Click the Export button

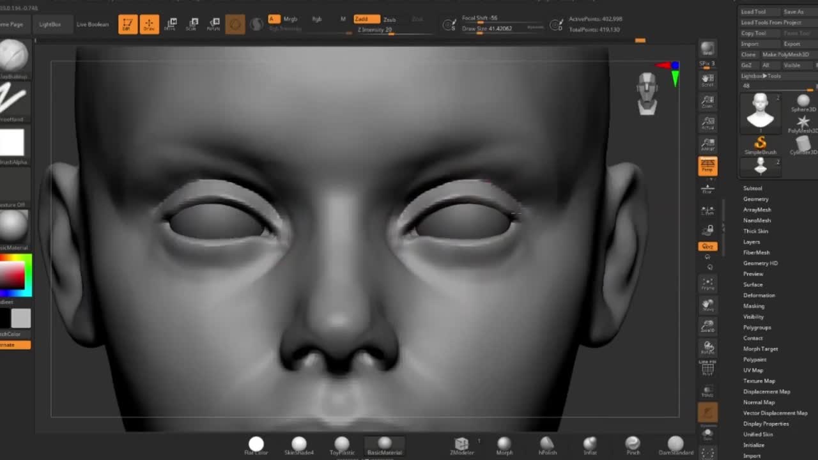pos(798,44)
